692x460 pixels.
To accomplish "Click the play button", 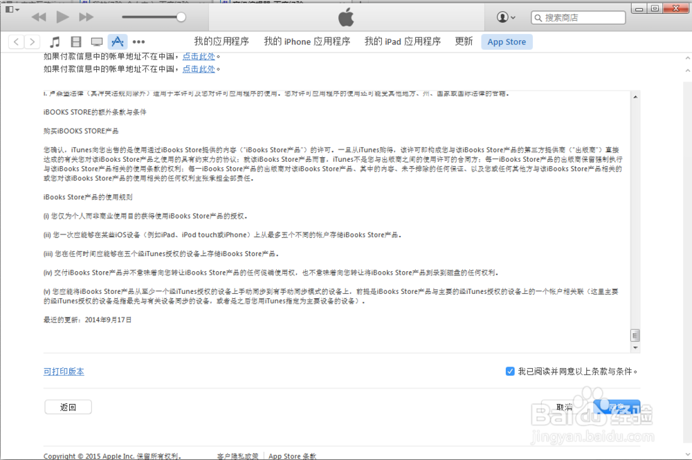I will click(63, 17).
